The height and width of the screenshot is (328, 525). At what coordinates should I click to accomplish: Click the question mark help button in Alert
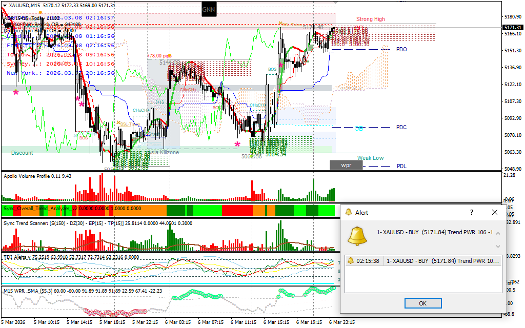[x=472, y=212]
